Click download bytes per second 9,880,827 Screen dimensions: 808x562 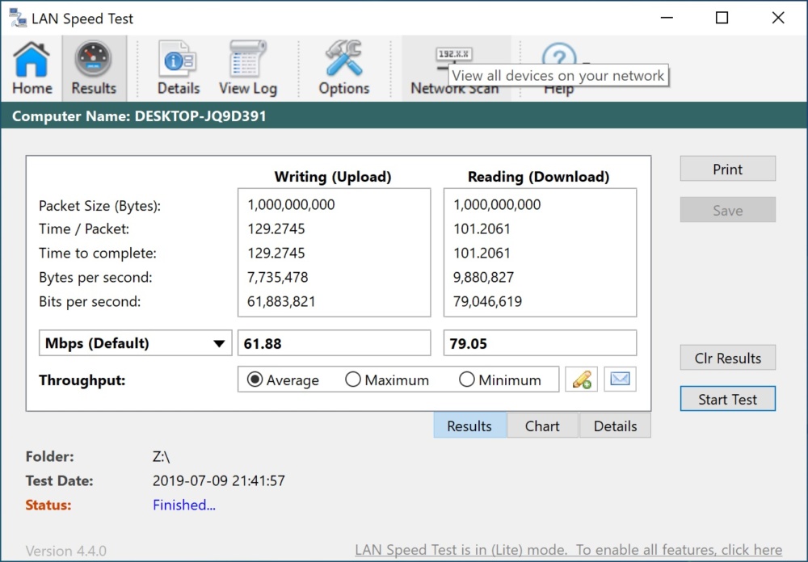[483, 277]
